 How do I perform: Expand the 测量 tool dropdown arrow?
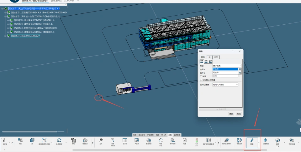259,143
